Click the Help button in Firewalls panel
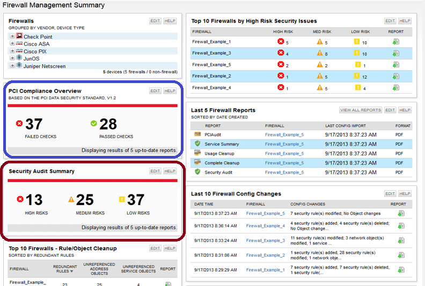 coord(170,21)
